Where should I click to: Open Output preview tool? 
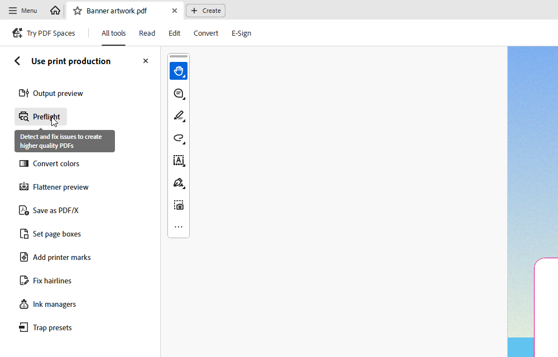pos(51,93)
